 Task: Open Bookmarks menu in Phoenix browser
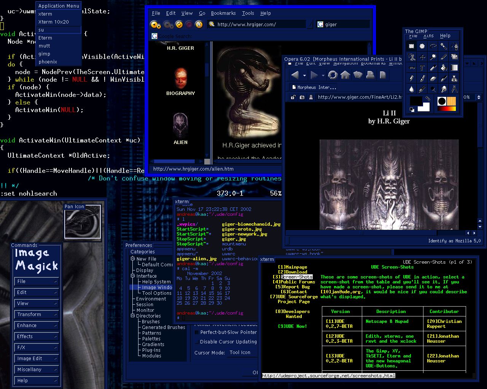[223, 13]
